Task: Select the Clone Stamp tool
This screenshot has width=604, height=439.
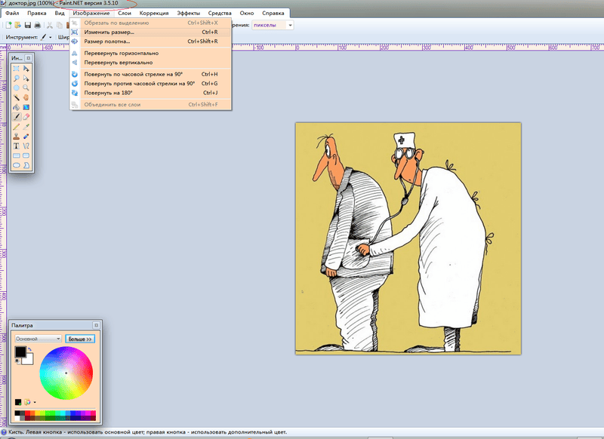Action: pyautogui.click(x=17, y=136)
